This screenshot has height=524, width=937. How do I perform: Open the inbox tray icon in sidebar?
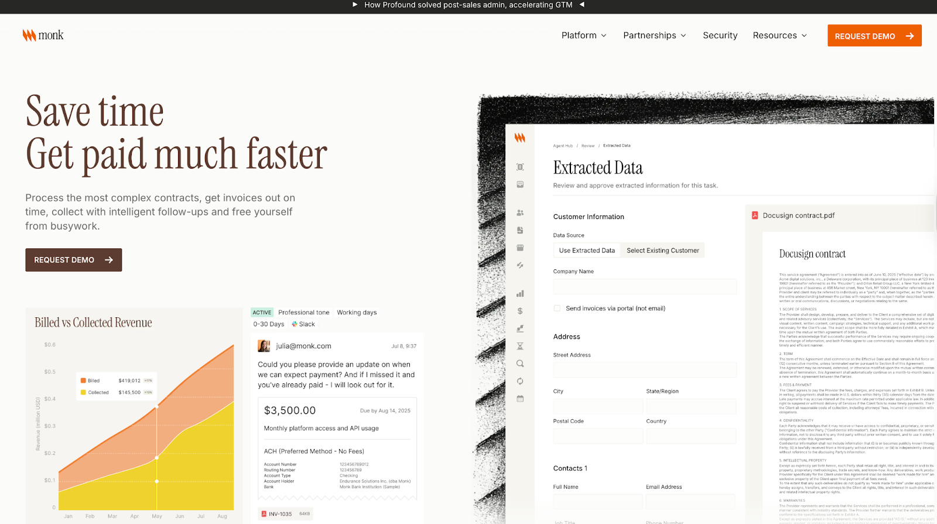520,184
